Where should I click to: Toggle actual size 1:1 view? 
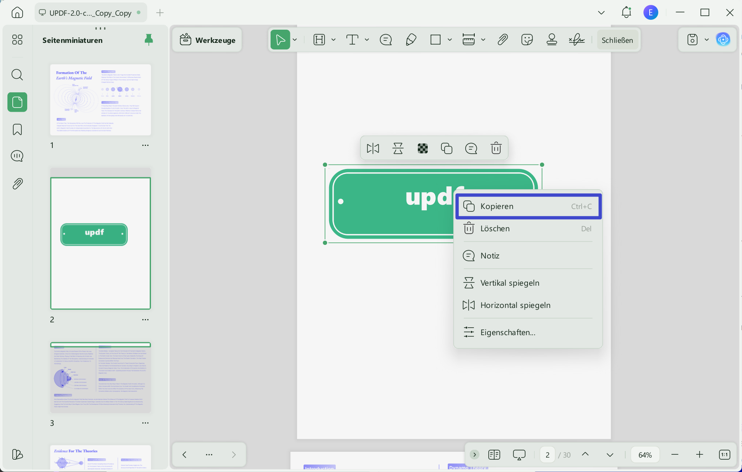tap(725, 455)
